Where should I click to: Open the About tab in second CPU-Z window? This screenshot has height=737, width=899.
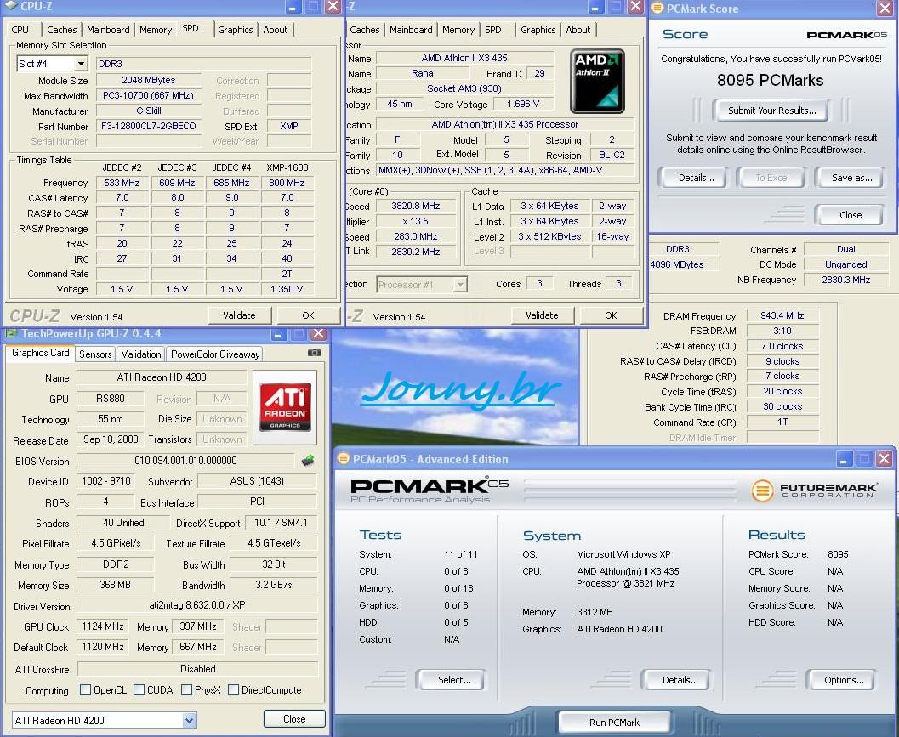point(578,30)
